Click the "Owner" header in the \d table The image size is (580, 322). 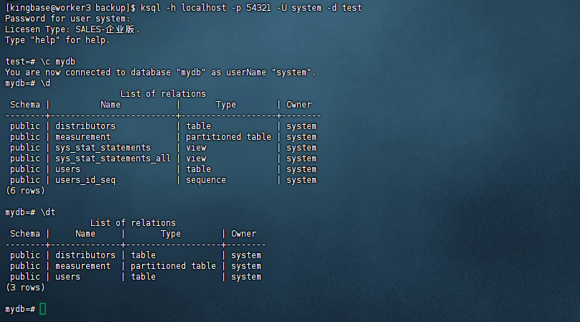(x=299, y=105)
